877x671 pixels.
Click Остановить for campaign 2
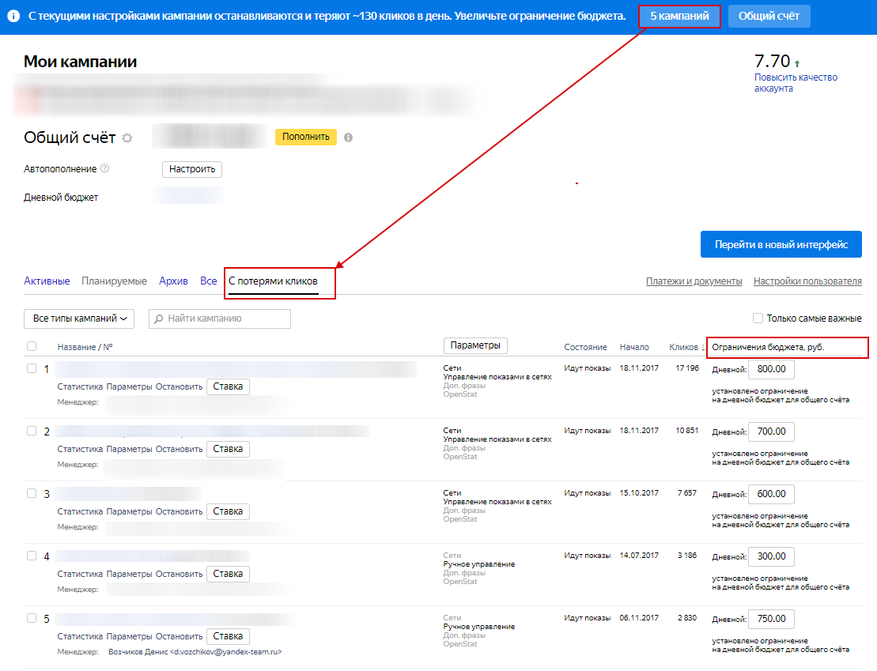[x=179, y=450]
